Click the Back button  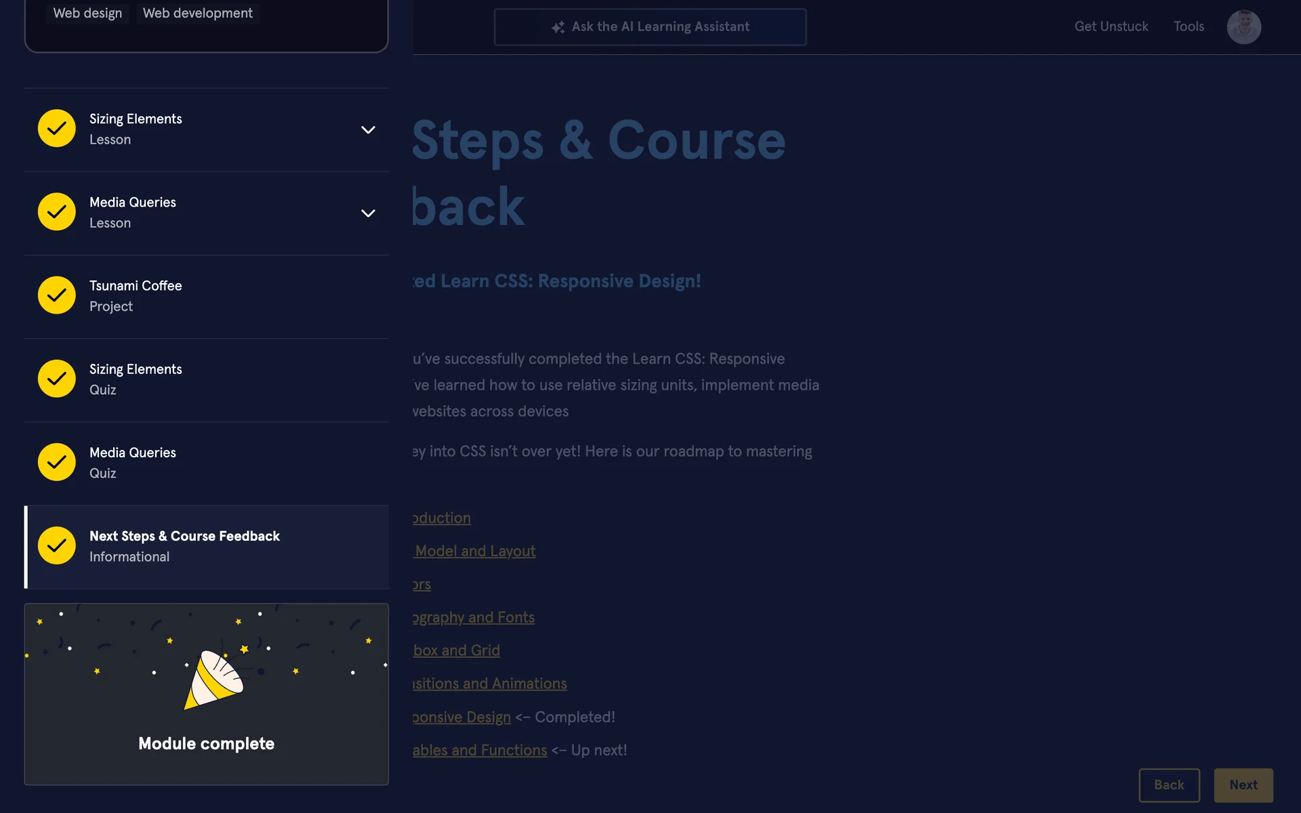tap(1170, 785)
